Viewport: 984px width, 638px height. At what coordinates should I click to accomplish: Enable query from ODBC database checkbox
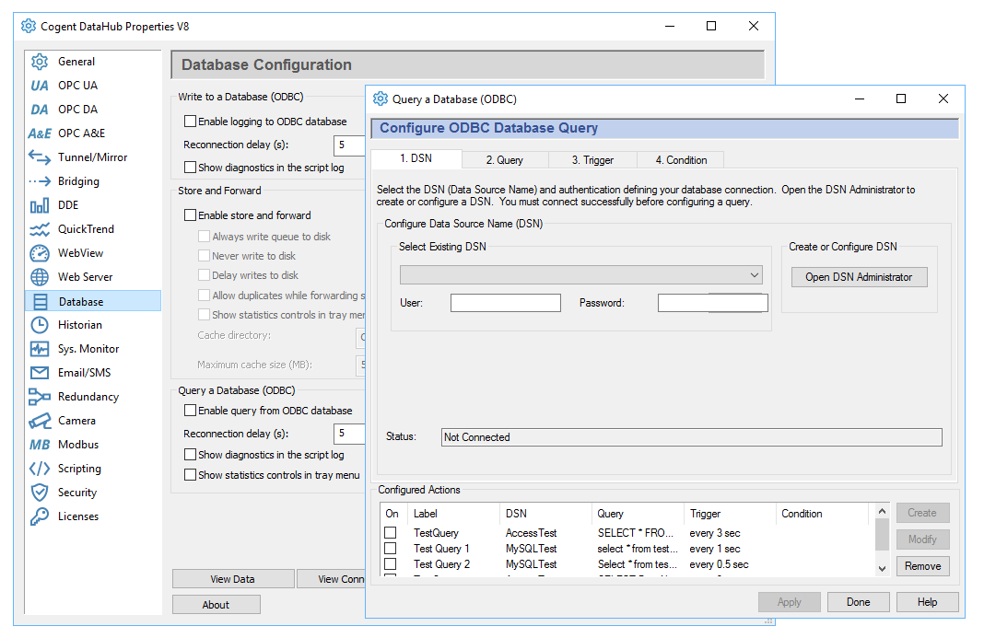(x=190, y=411)
